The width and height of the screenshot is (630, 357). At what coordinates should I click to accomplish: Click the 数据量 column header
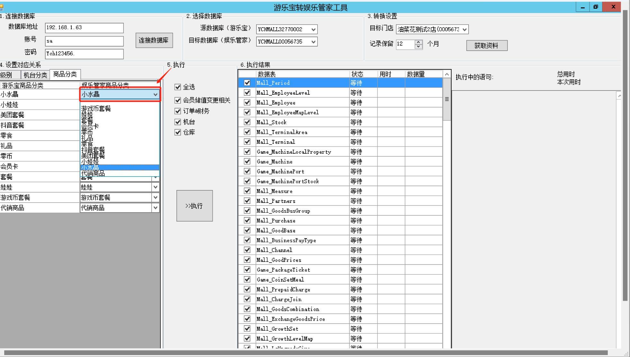tap(424, 74)
